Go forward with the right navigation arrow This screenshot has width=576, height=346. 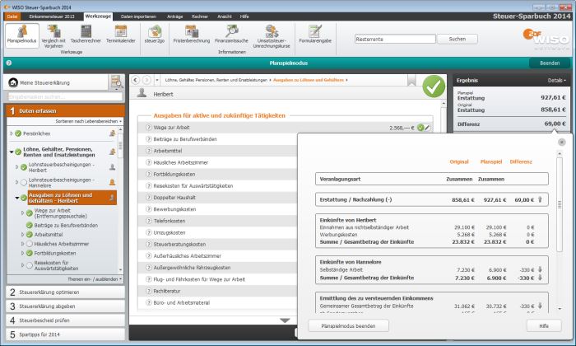point(146,80)
